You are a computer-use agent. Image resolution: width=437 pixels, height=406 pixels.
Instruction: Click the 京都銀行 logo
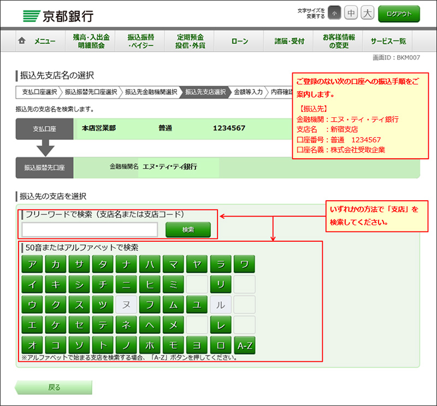click(x=58, y=16)
